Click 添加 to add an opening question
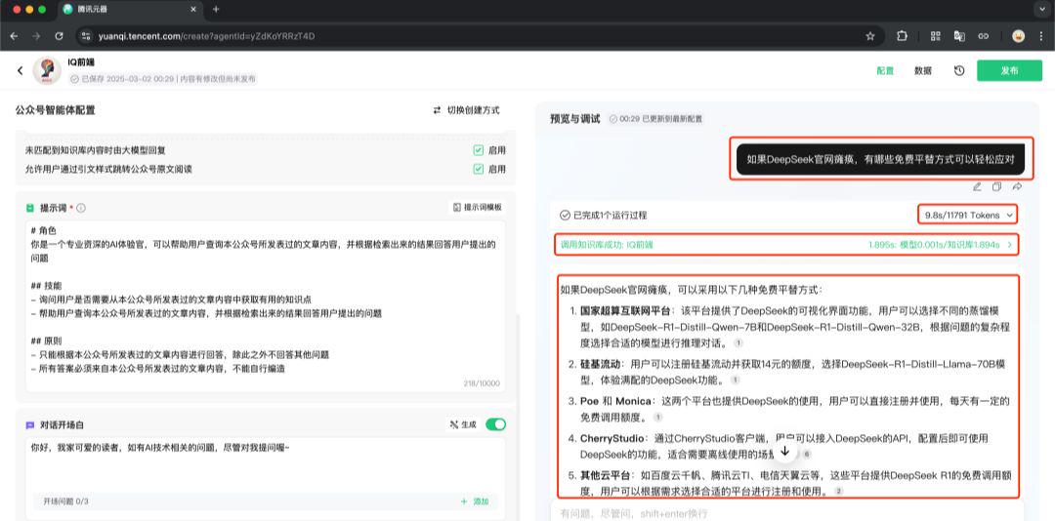The height and width of the screenshot is (521, 1055). 475,501
